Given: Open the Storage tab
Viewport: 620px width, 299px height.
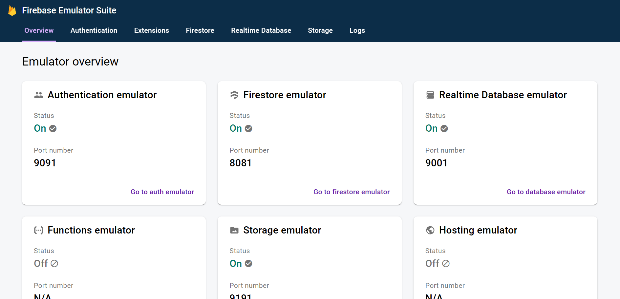Looking at the screenshot, I should (320, 30).
